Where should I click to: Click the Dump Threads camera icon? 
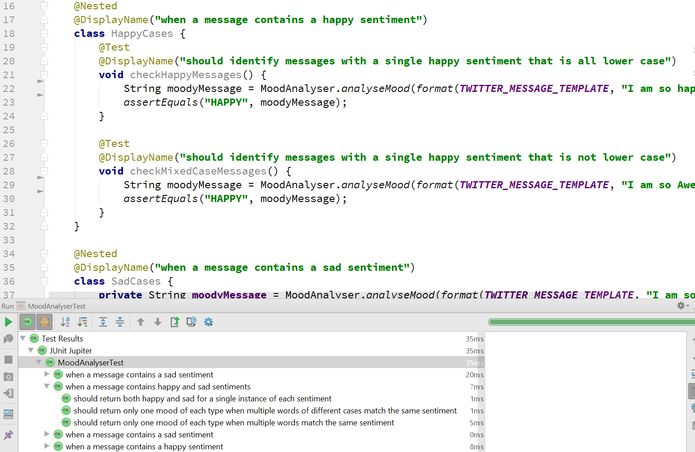[x=8, y=377]
